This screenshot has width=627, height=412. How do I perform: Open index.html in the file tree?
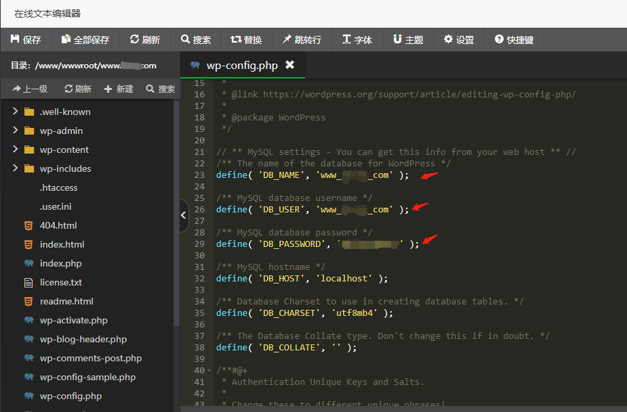click(62, 244)
